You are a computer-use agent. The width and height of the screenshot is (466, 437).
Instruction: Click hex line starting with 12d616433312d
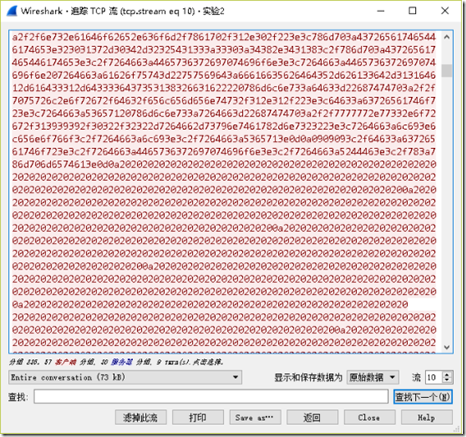click(x=224, y=88)
